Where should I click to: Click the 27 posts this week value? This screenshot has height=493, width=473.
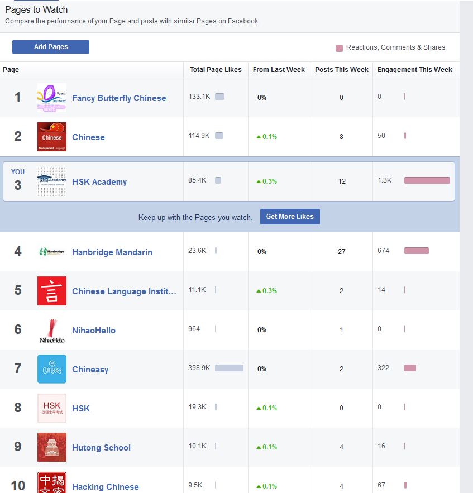342,252
